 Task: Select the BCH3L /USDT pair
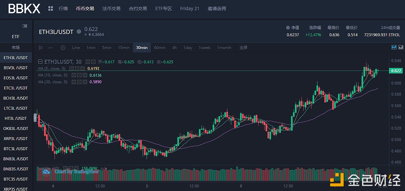(16, 98)
